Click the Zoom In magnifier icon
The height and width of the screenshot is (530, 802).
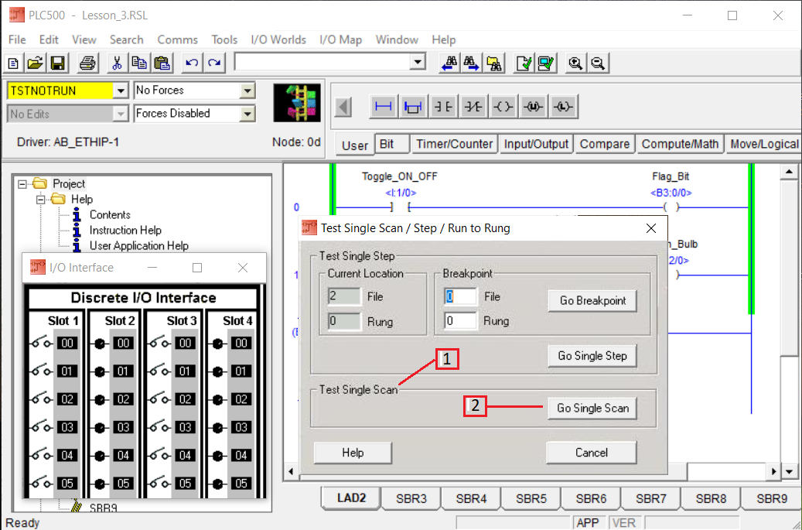pyautogui.click(x=576, y=63)
